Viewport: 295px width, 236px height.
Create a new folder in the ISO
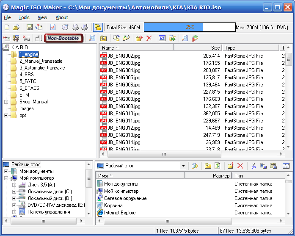[139, 38]
